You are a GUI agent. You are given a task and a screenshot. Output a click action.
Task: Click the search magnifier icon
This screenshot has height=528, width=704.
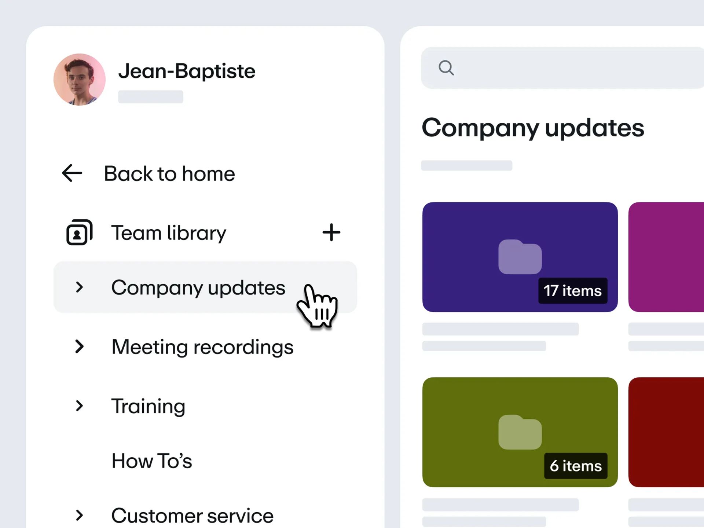tap(446, 68)
